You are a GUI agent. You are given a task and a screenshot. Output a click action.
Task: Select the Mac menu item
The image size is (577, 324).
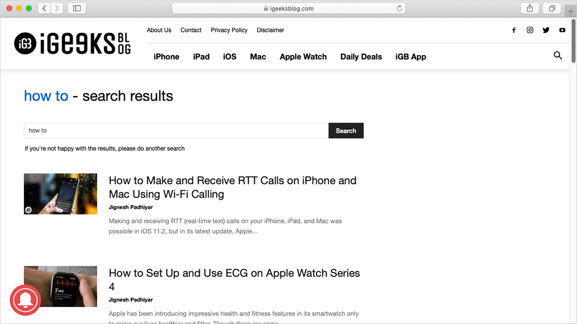click(x=258, y=57)
